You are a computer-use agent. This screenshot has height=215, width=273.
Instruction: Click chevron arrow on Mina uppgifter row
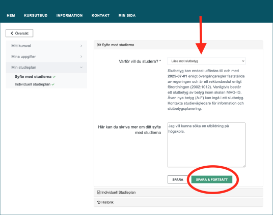(81, 56)
